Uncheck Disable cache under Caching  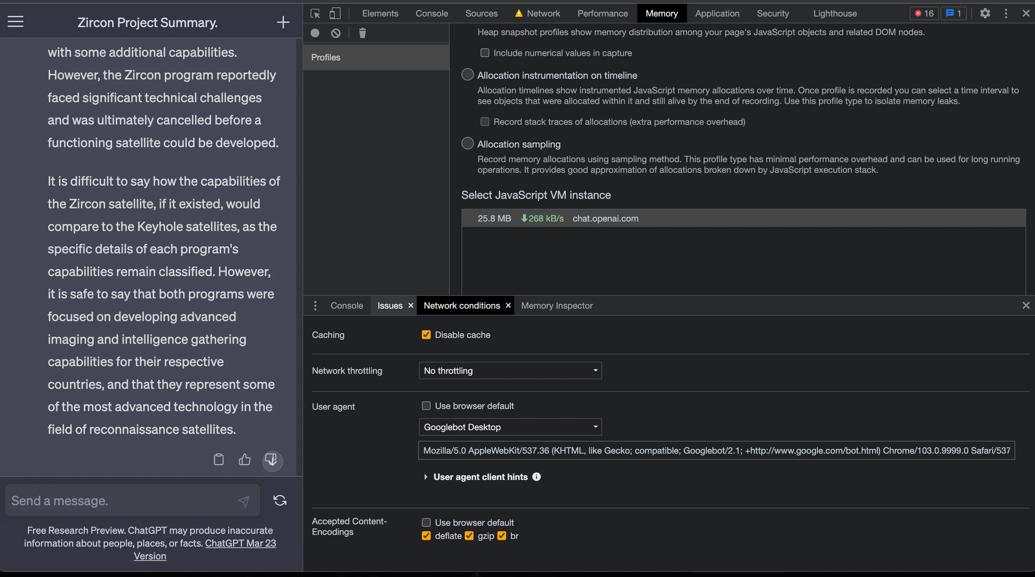(x=426, y=334)
